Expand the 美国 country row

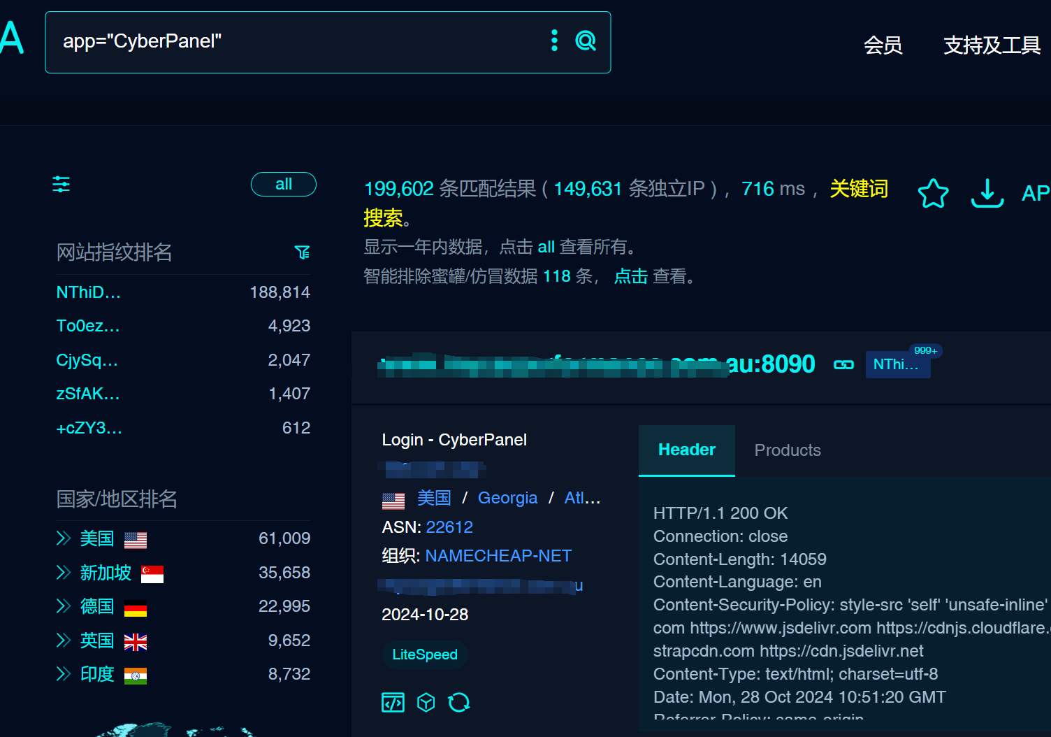[x=64, y=538]
